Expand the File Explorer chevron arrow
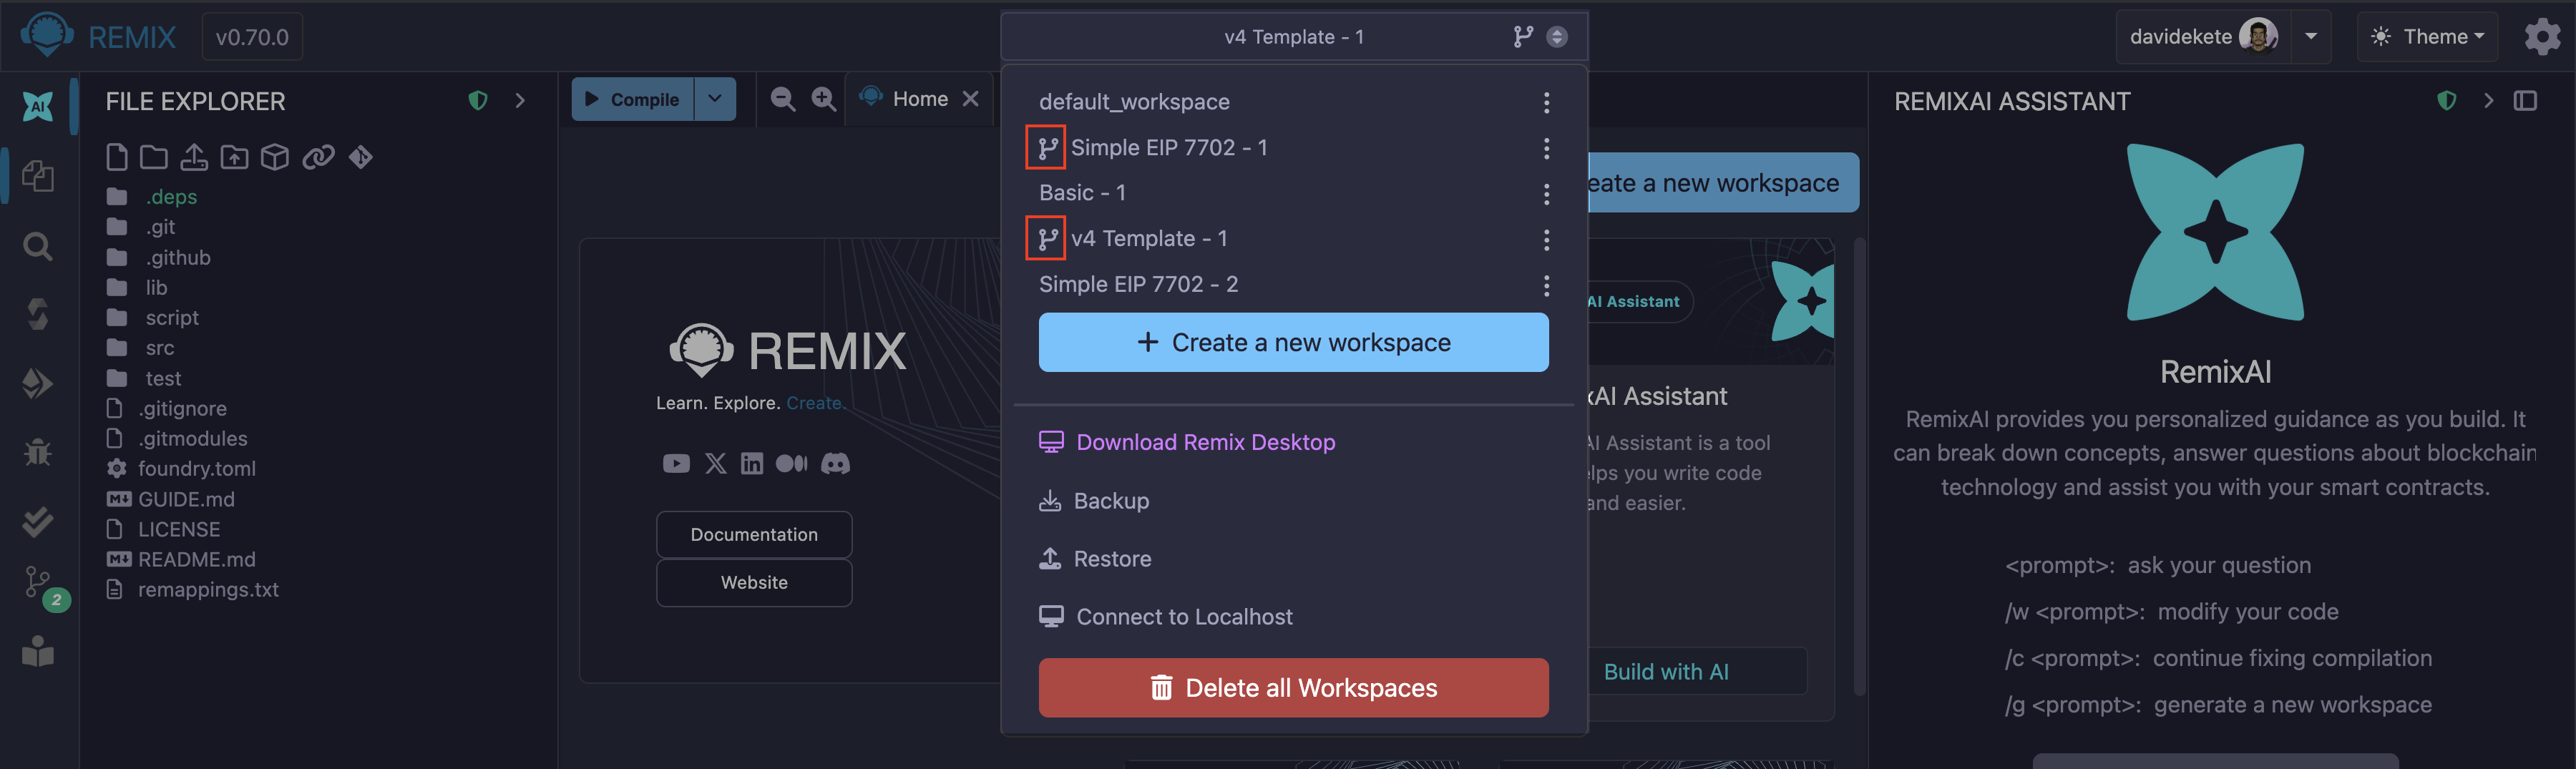This screenshot has height=769, width=2576. [x=520, y=100]
